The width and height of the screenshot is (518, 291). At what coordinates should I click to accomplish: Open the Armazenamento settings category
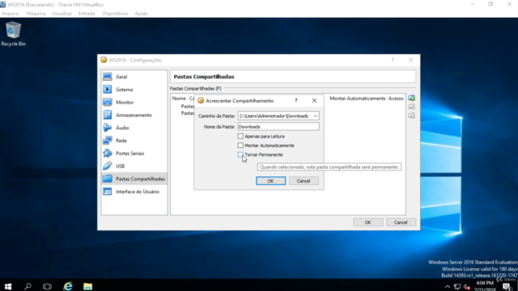coord(134,115)
